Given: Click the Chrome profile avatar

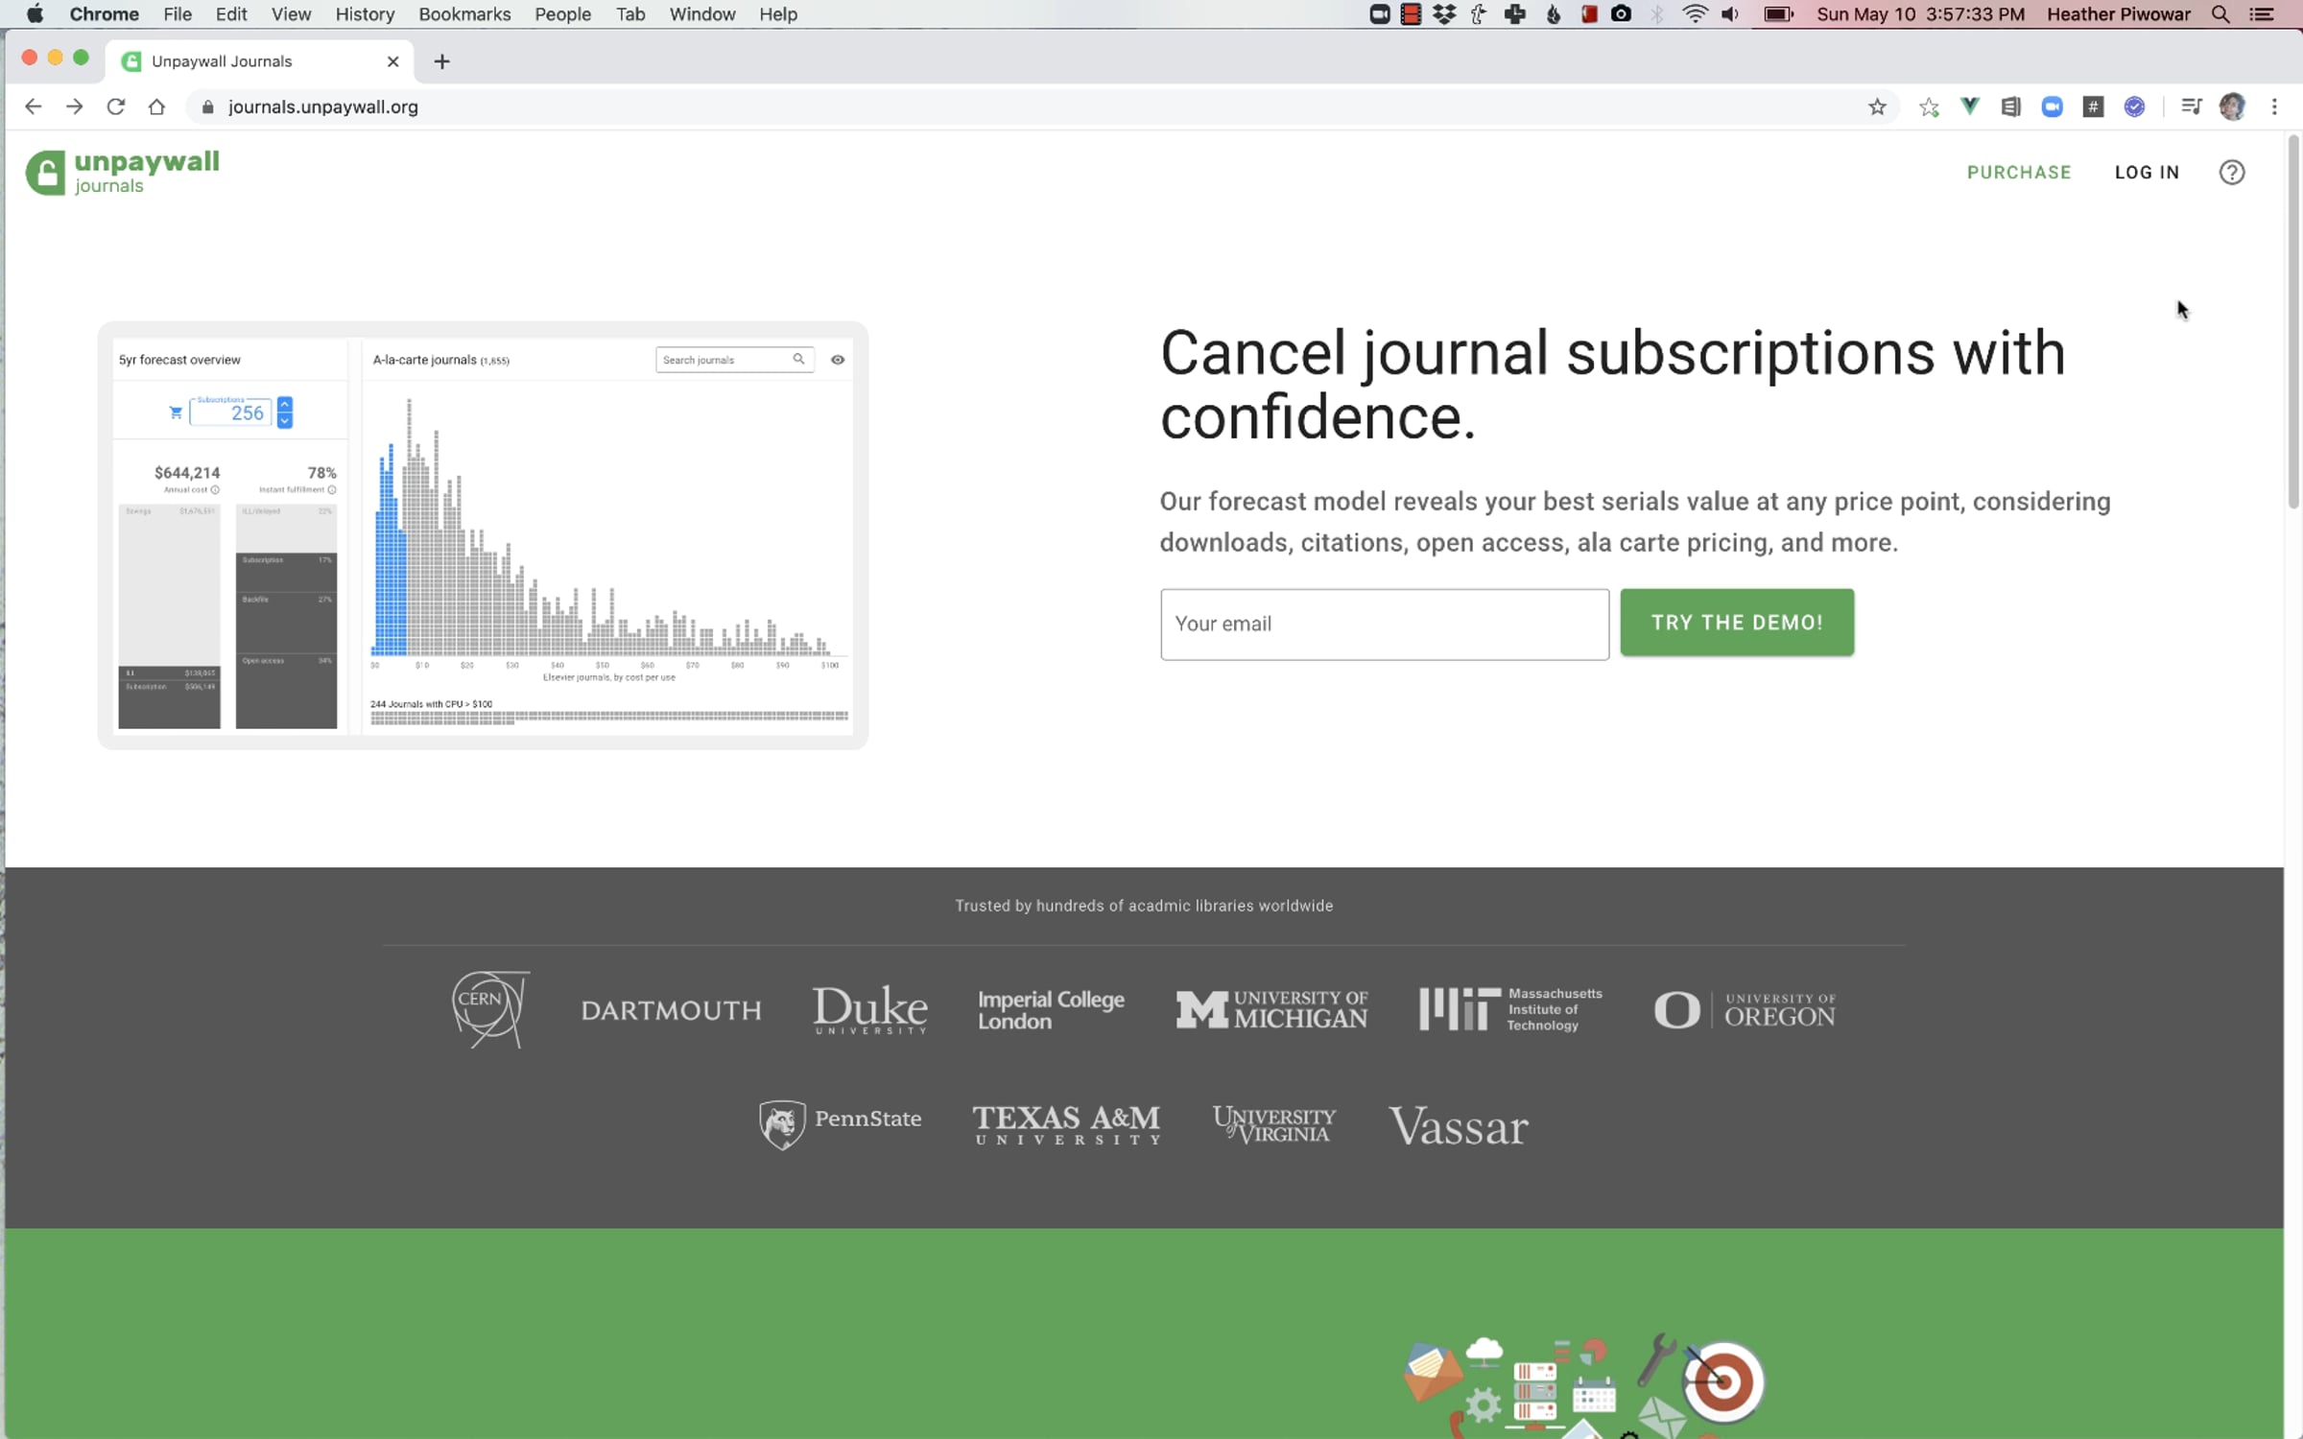Looking at the screenshot, I should pyautogui.click(x=2232, y=107).
